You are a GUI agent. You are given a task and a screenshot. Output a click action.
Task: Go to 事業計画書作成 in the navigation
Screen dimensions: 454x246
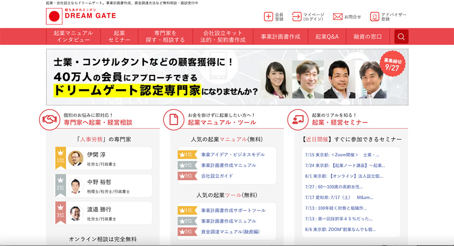click(281, 36)
